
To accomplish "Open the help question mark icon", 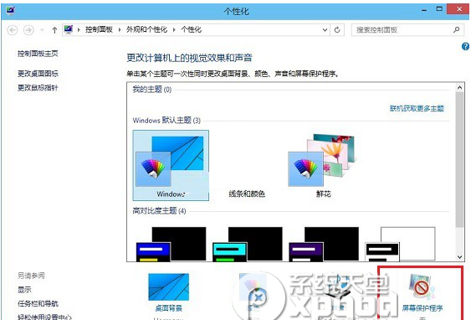I will coord(465,46).
